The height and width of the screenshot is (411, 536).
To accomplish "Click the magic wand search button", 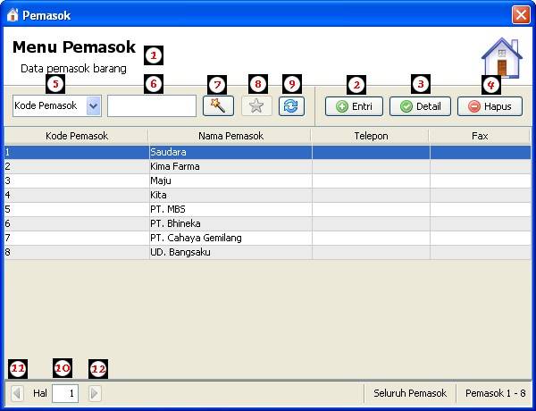I will (218, 106).
